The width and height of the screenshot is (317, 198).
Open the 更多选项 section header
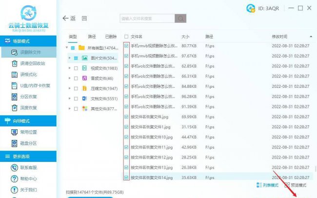pyautogui.click(x=28, y=157)
